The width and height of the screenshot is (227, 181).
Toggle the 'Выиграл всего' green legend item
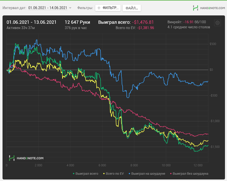86,174
